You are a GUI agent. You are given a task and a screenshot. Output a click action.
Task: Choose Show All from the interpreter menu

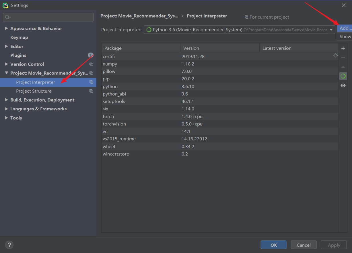[345, 36]
